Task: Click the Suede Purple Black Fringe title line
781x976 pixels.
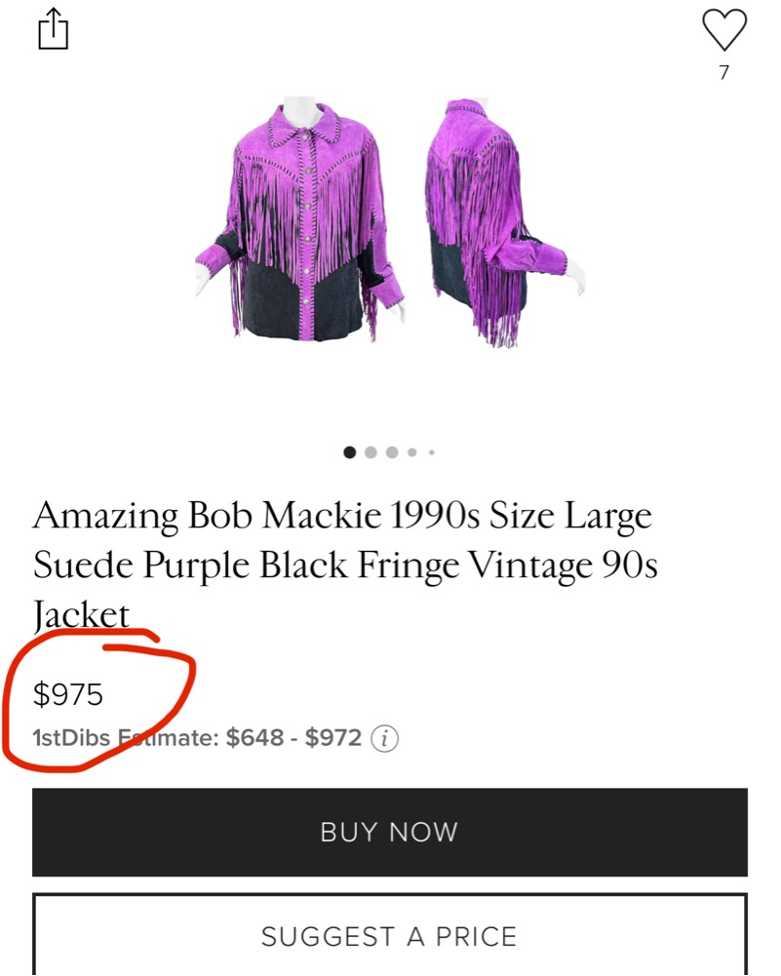Action: pyautogui.click(x=345, y=565)
